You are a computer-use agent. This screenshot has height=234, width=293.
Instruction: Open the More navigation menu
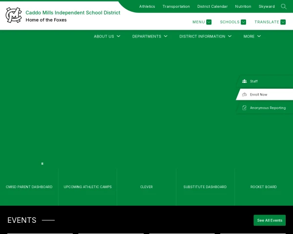coord(252,36)
